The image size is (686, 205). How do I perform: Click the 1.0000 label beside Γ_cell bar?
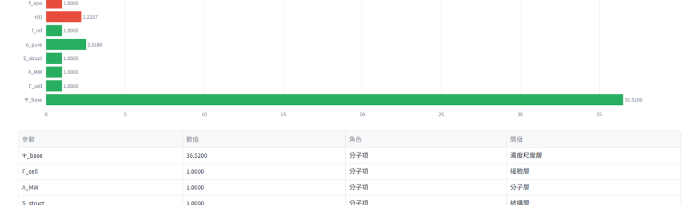tap(71, 86)
